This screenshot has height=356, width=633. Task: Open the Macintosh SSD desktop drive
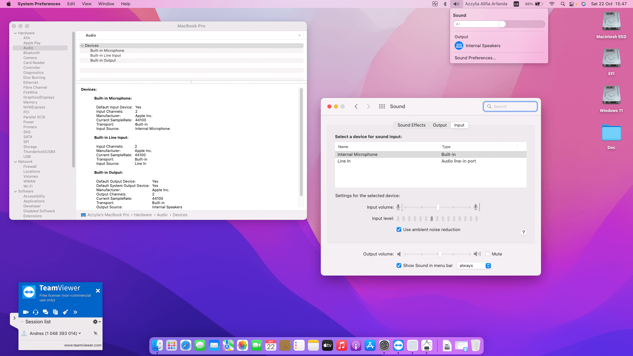(611, 22)
